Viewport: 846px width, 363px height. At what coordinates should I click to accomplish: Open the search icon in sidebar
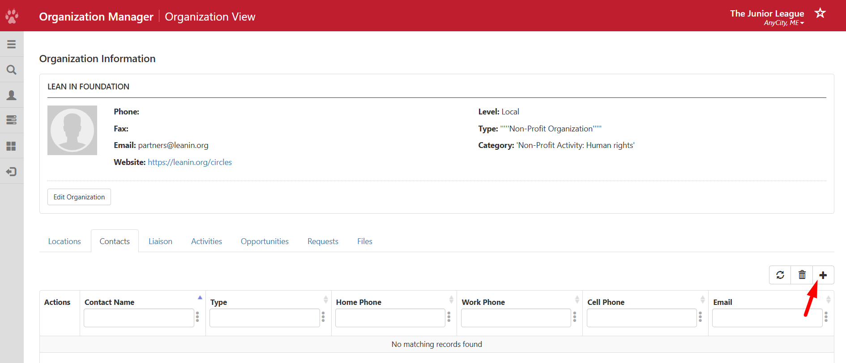[12, 70]
